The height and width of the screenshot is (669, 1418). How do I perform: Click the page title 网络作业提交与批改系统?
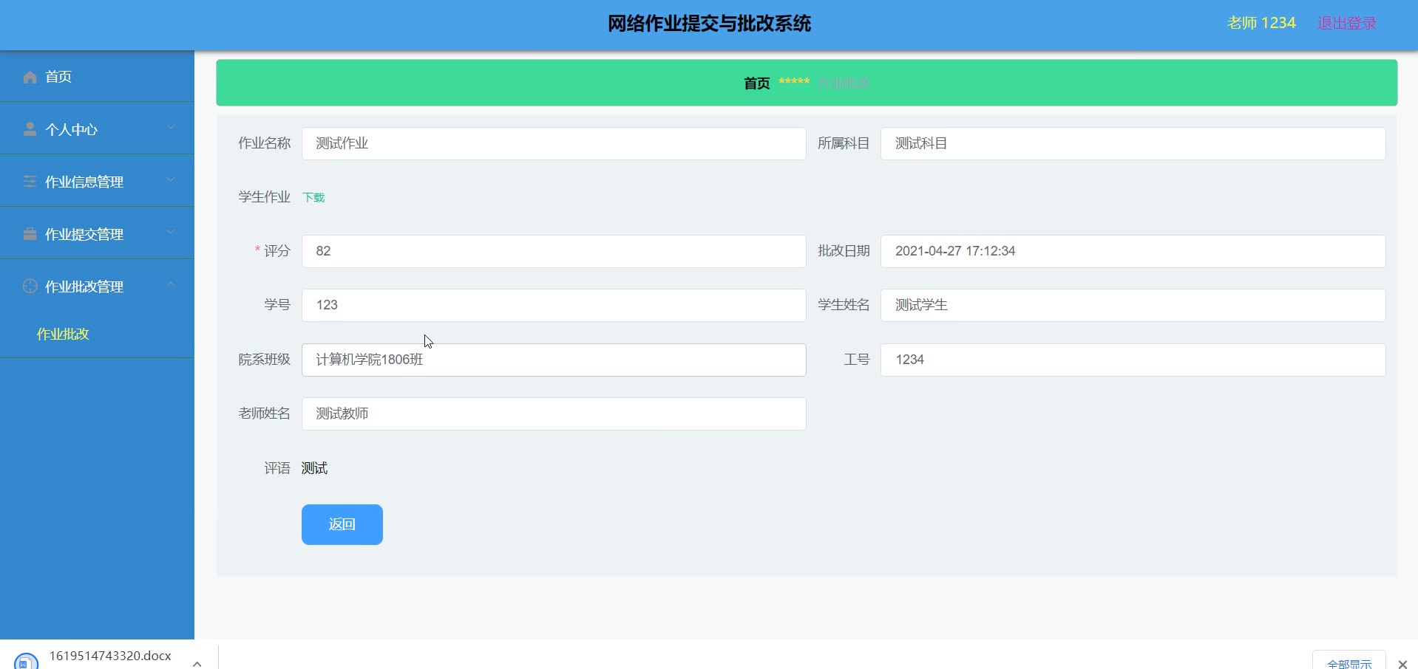(709, 24)
